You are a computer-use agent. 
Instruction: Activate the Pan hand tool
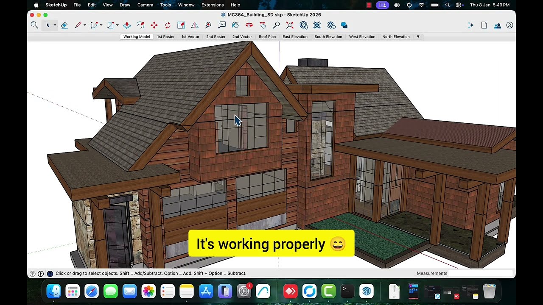click(263, 25)
